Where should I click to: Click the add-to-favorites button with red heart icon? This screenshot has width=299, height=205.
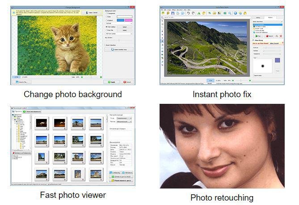(x=22, y=153)
